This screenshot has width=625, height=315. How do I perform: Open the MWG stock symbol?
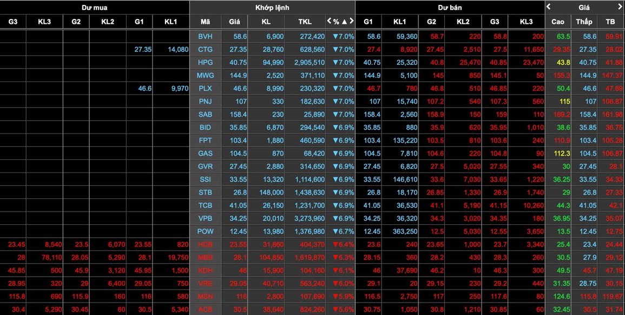[205, 75]
